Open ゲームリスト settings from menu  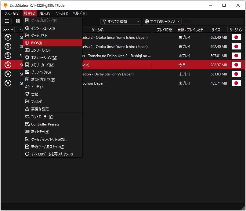click(52, 35)
